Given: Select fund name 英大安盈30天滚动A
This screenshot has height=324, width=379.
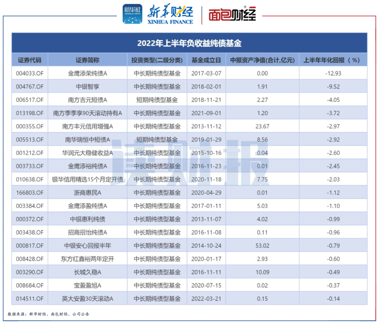Looking at the screenshot, I should (87, 299).
